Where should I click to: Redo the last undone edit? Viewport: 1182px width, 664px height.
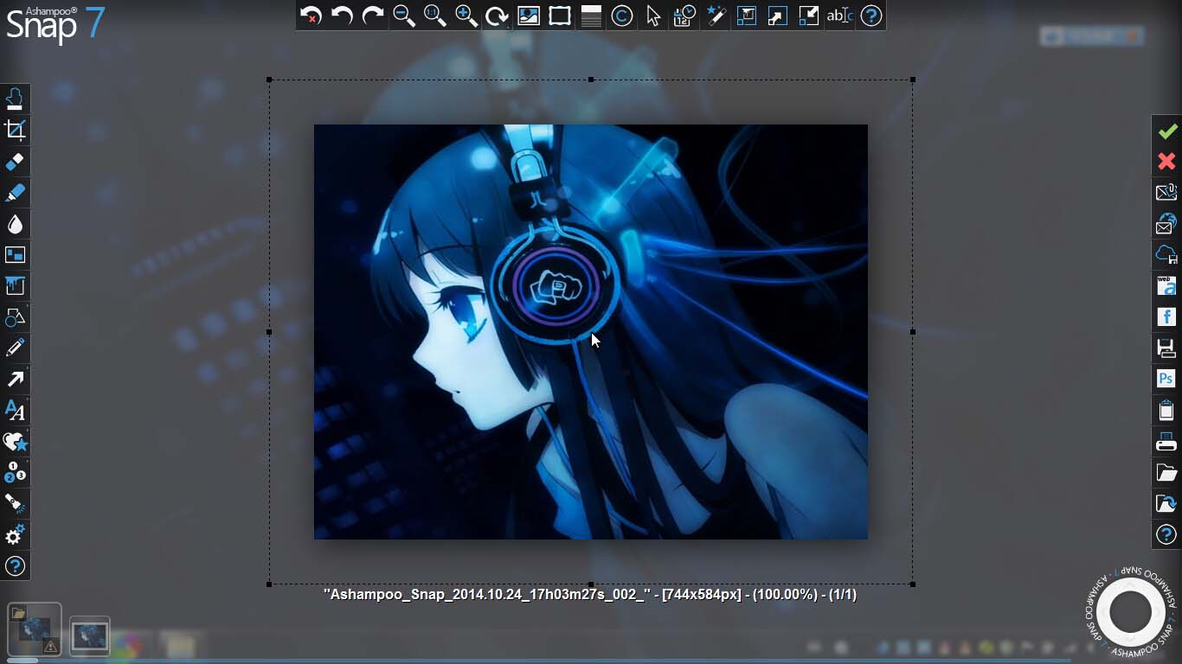tap(373, 16)
